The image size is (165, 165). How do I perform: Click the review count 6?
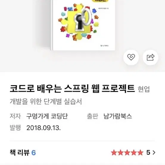(x=34, y=153)
